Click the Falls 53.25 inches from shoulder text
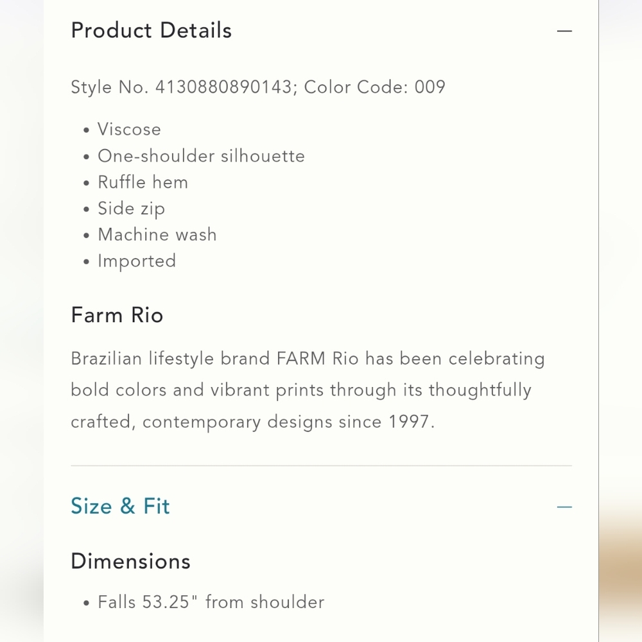Image resolution: width=642 pixels, height=642 pixels. (x=211, y=602)
